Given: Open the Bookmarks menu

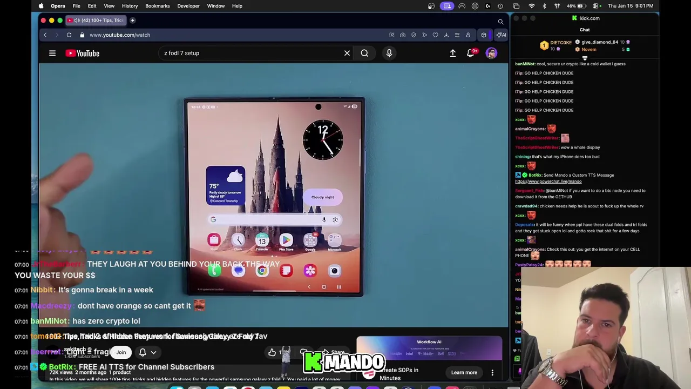Looking at the screenshot, I should coord(158,6).
